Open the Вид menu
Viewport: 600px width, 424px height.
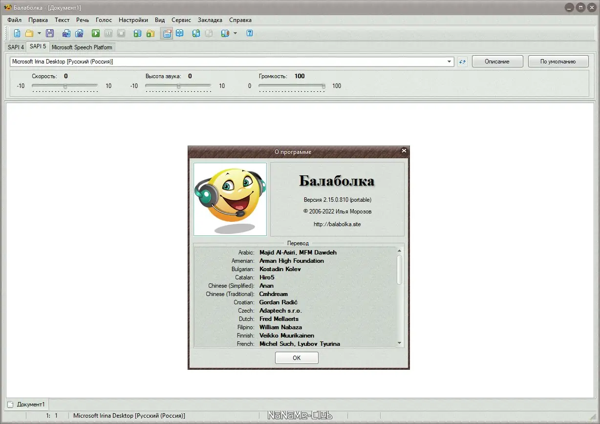tap(160, 20)
